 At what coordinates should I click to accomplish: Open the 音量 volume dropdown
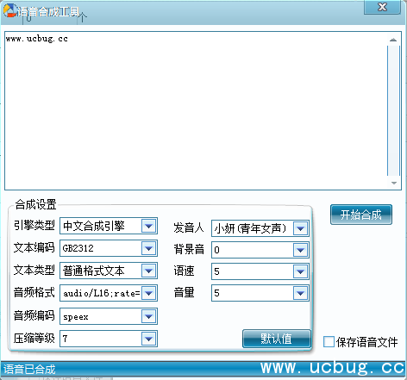click(x=260, y=293)
